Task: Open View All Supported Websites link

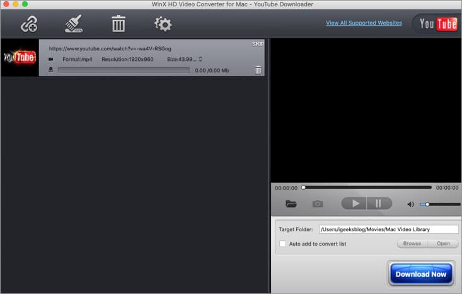Action: [364, 23]
